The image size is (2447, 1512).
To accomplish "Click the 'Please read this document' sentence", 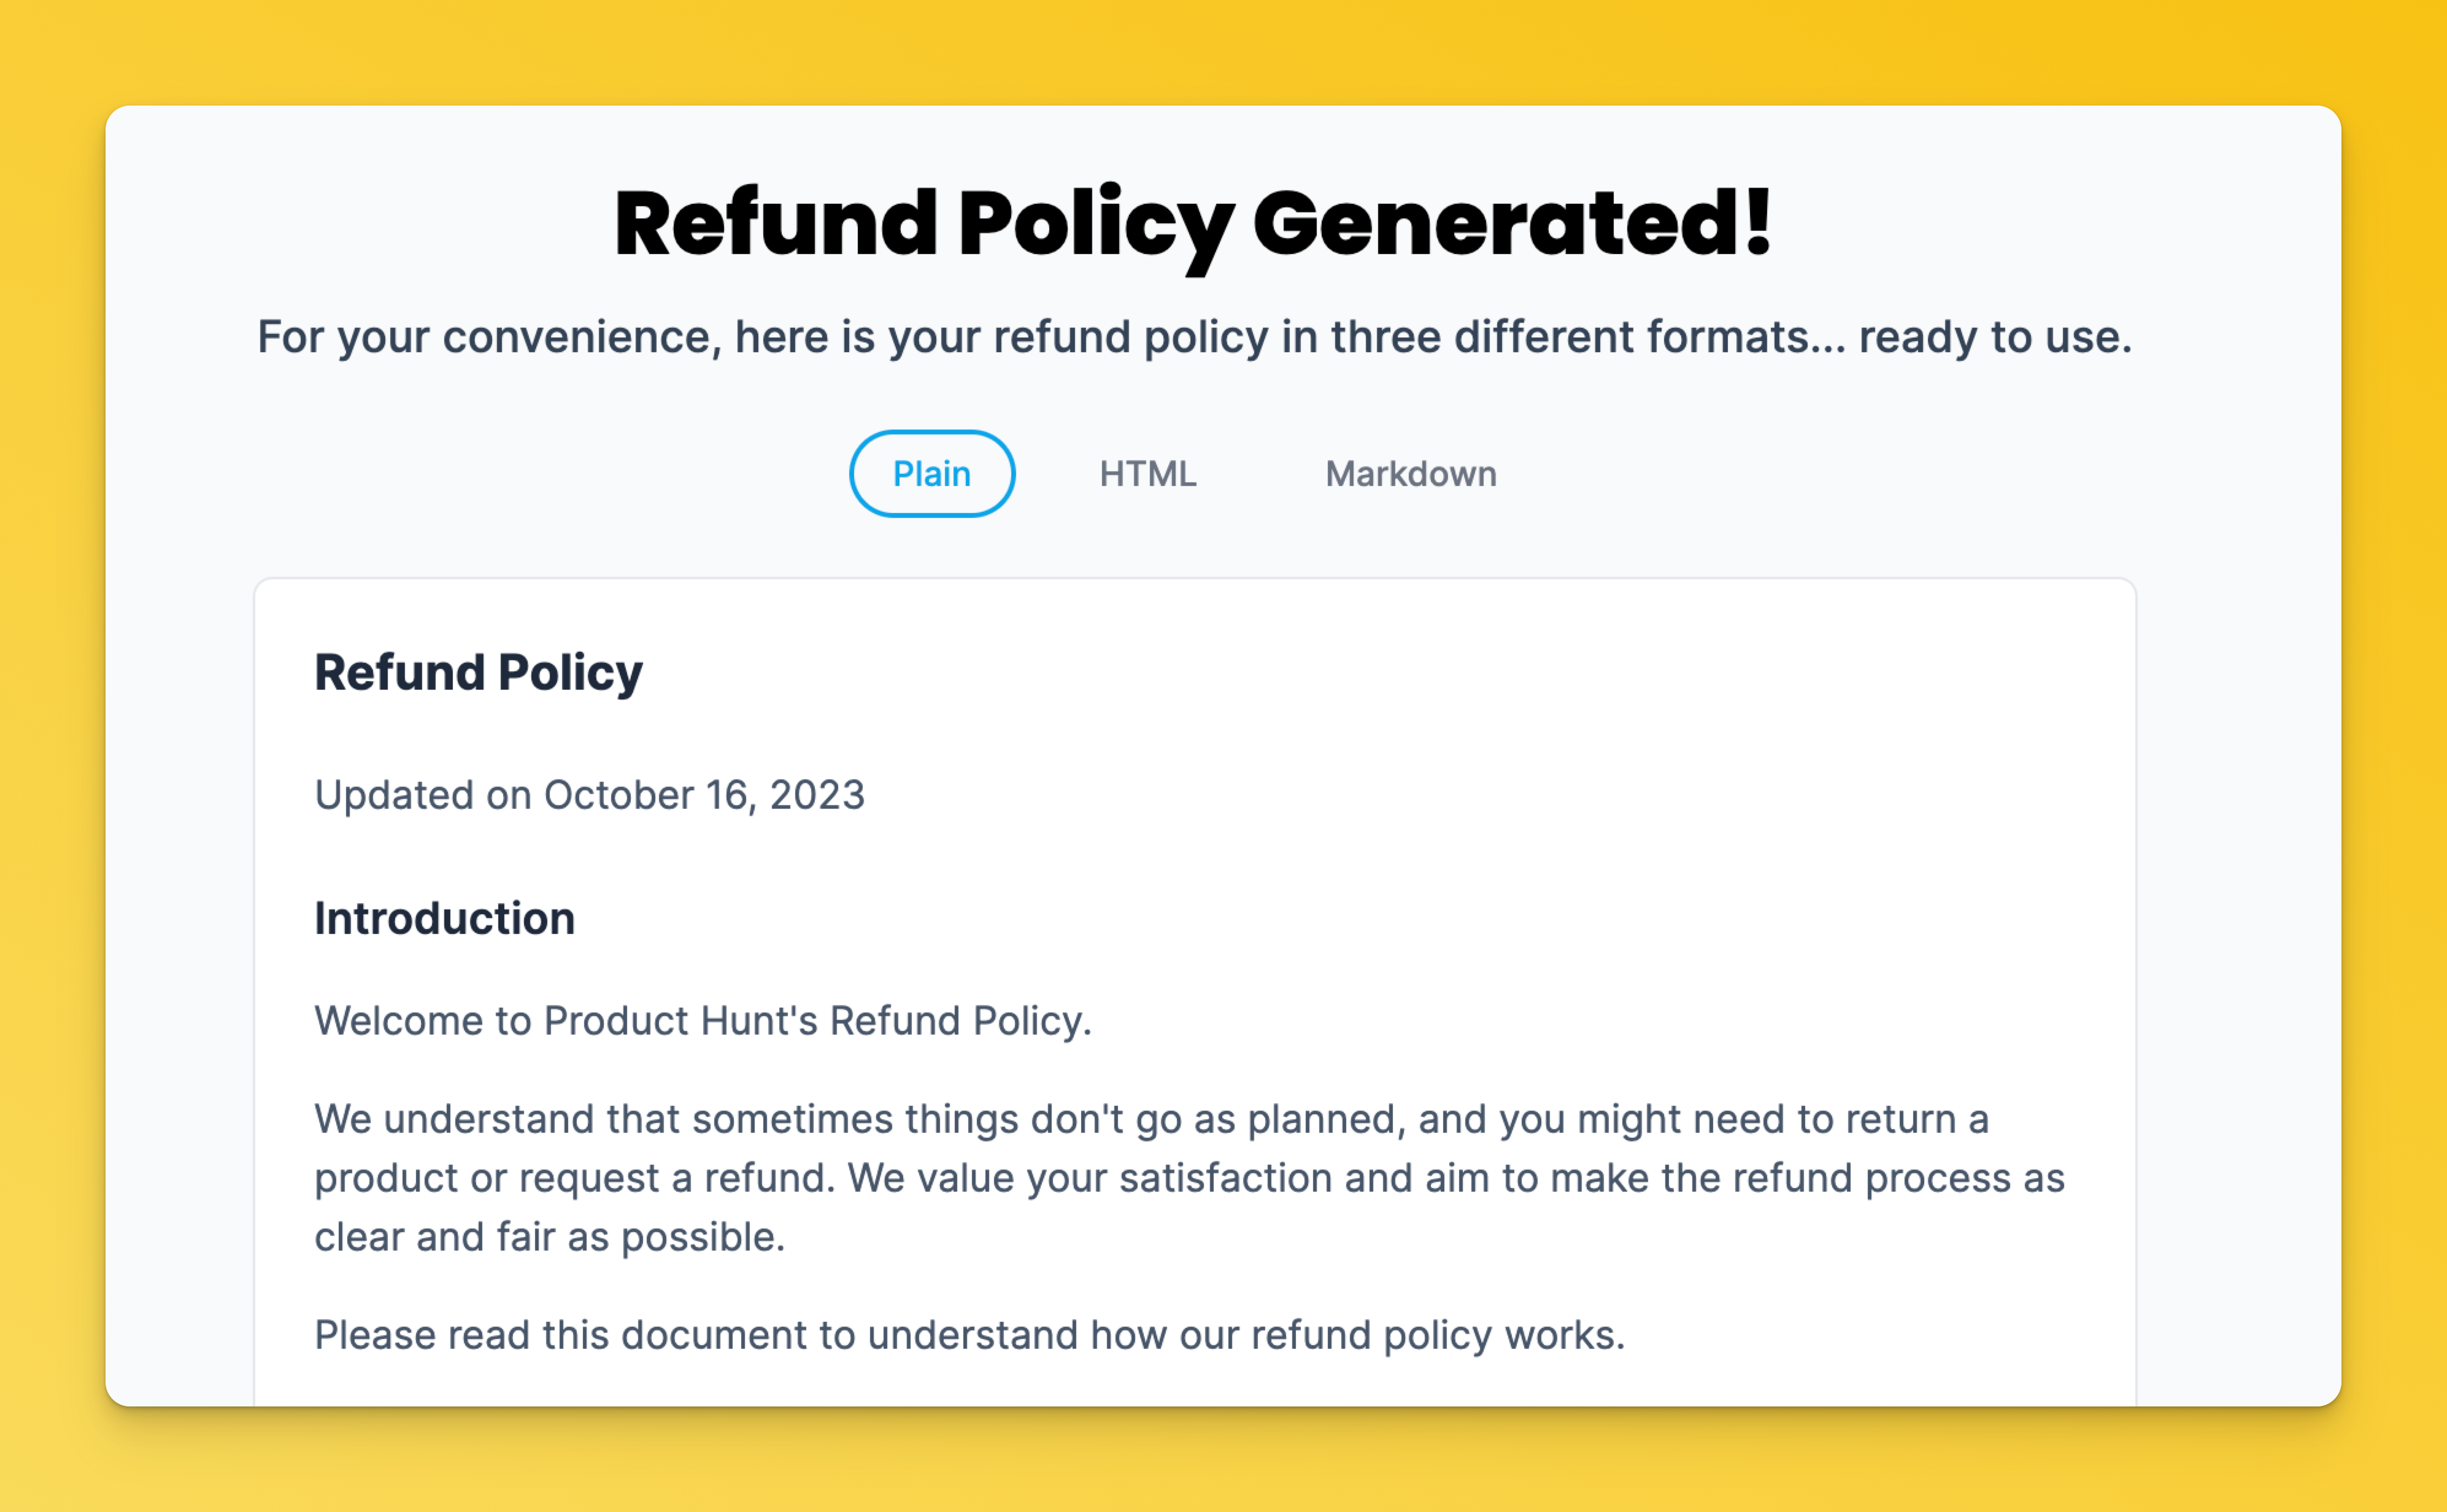I will point(970,1335).
